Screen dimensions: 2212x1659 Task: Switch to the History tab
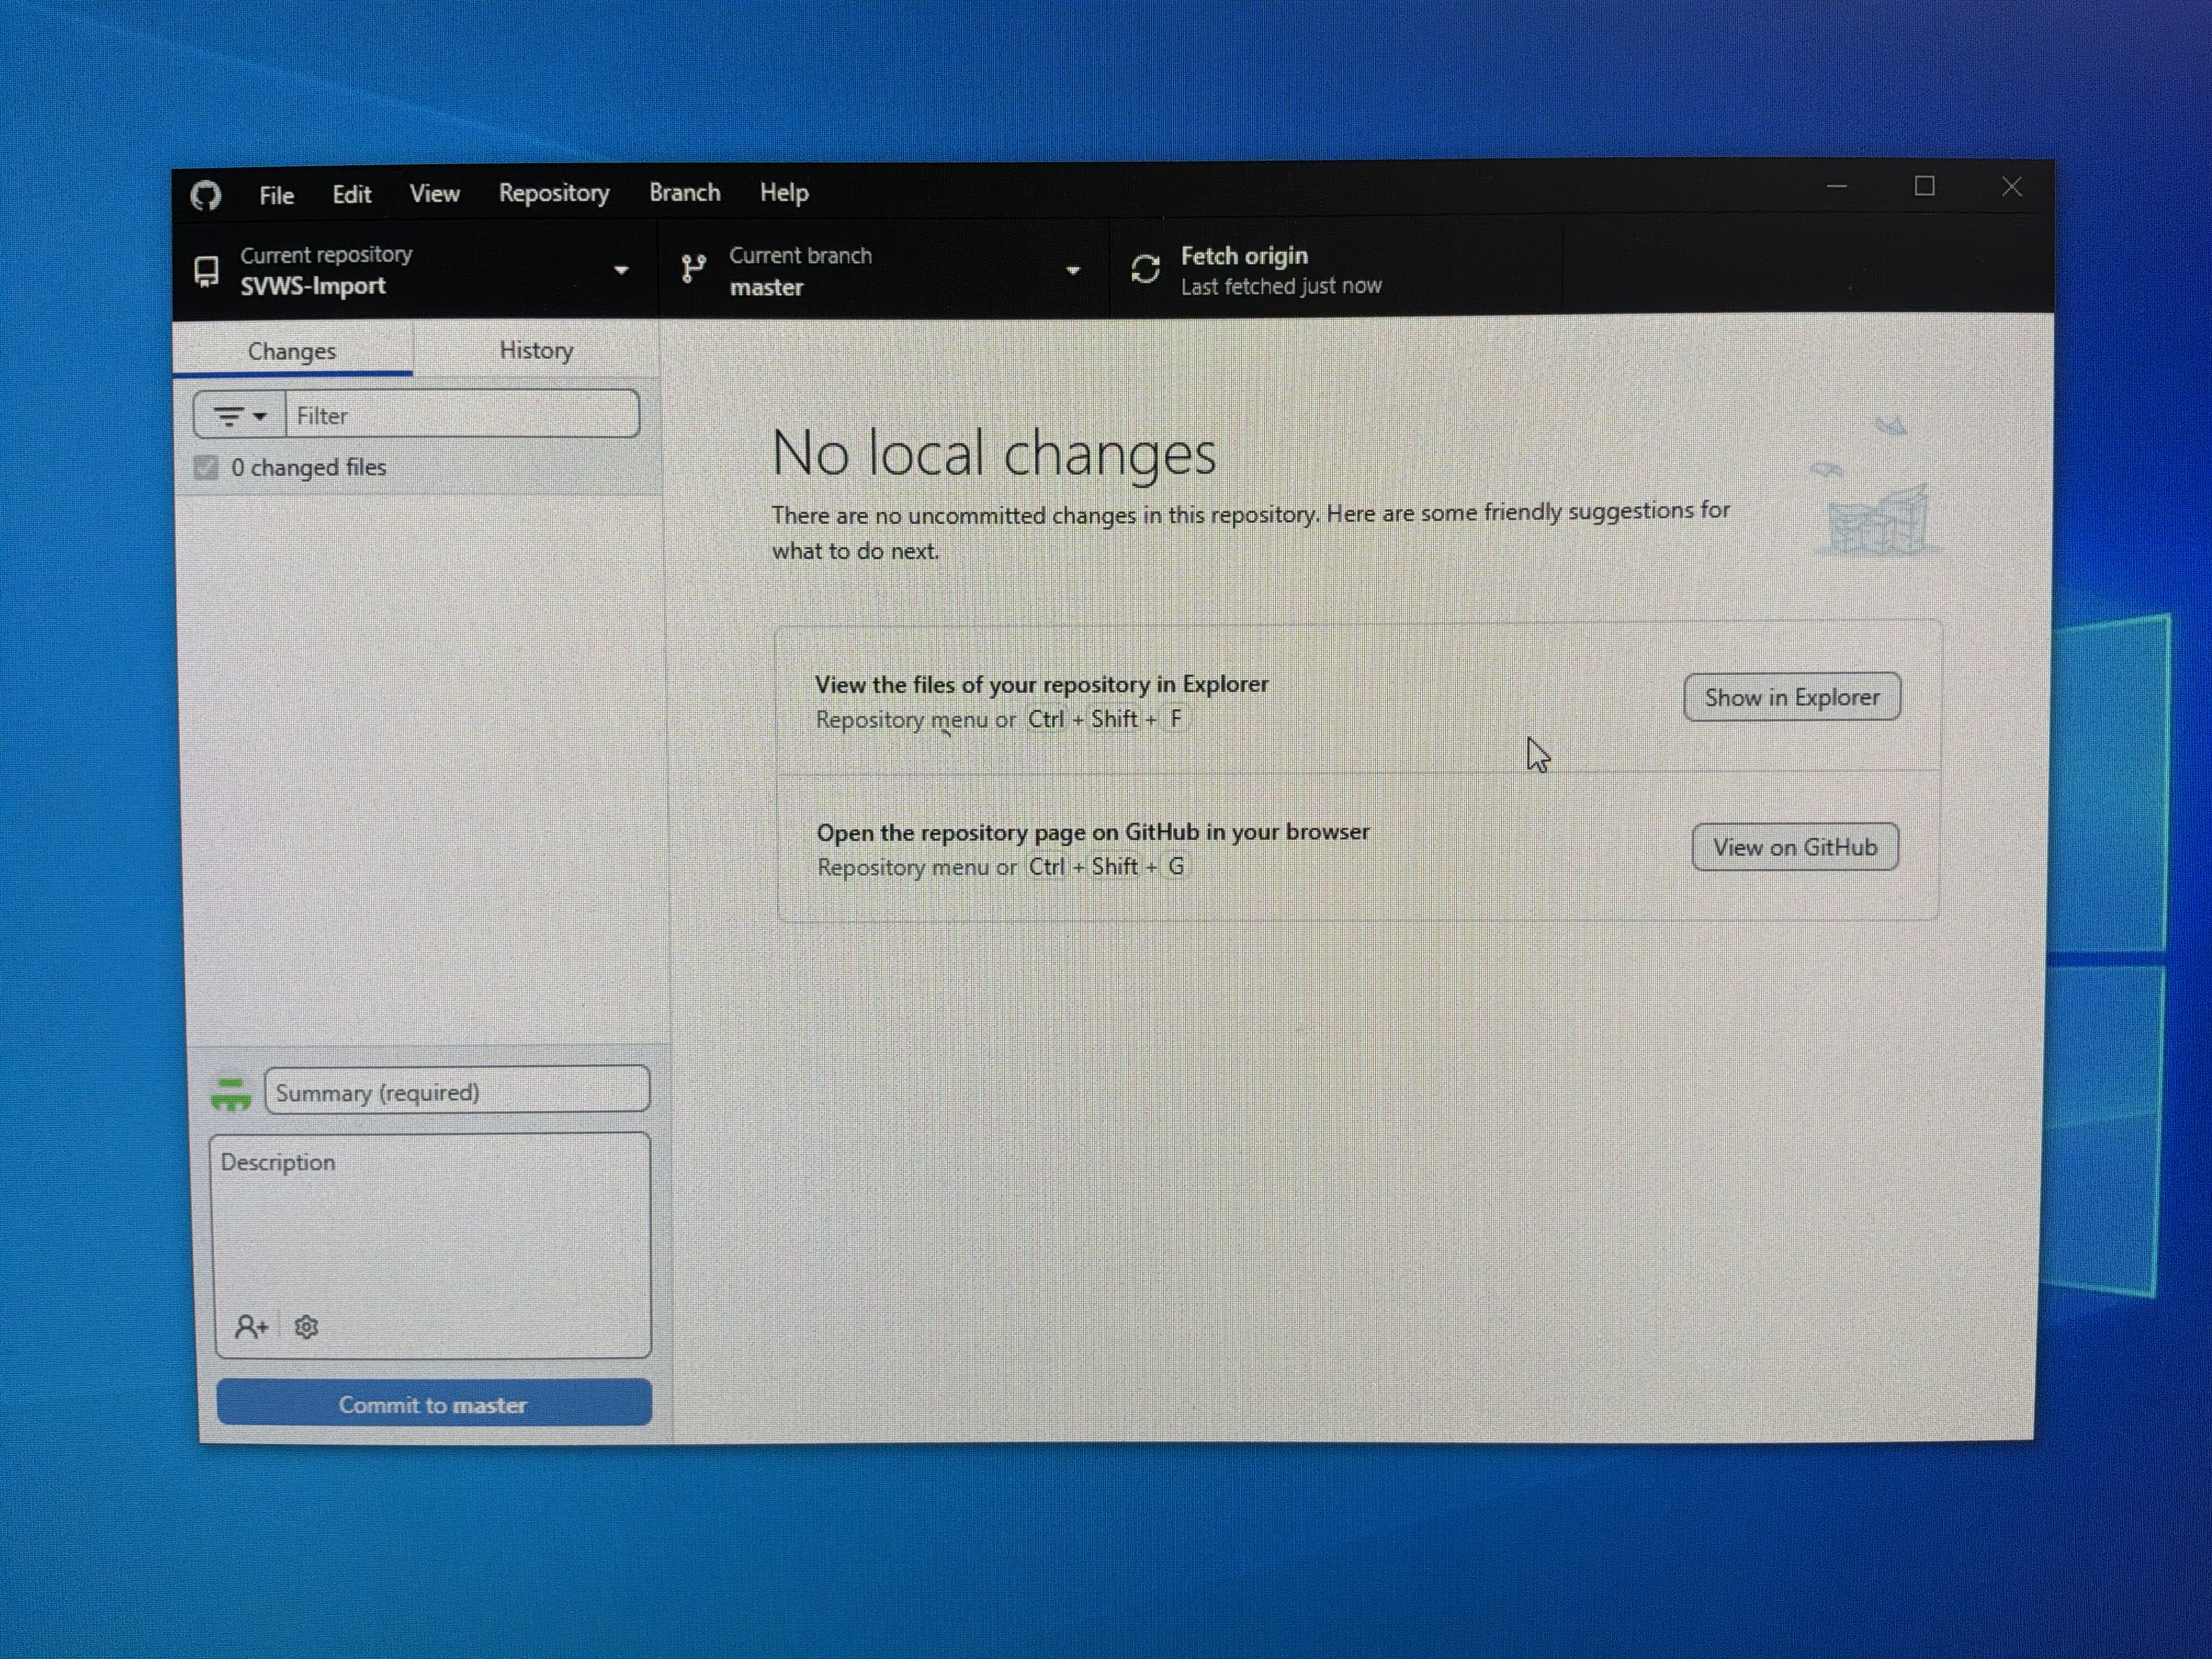(x=536, y=350)
